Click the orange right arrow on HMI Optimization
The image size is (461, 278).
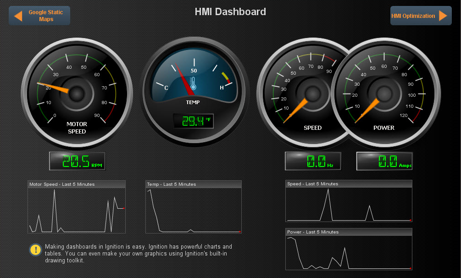tap(442, 15)
